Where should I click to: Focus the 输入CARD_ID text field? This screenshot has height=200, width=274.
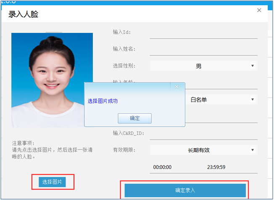tap(203, 133)
